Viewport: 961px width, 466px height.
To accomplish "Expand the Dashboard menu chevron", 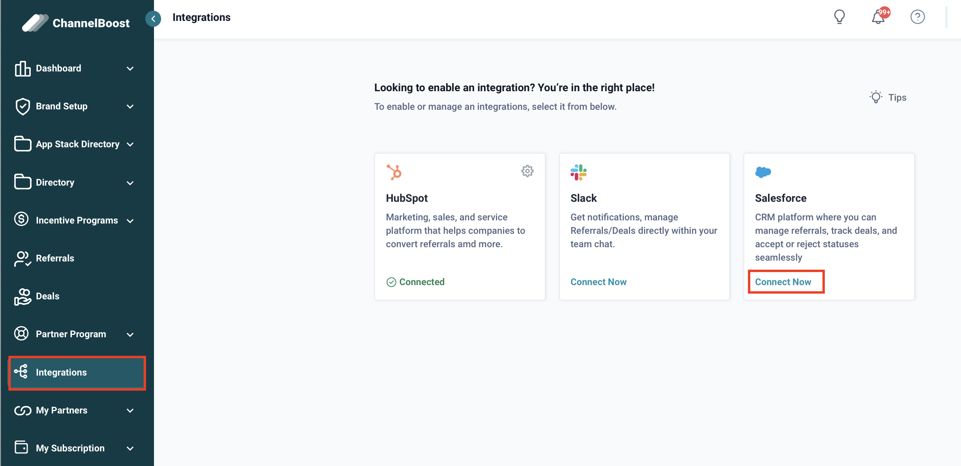I will 130,69.
